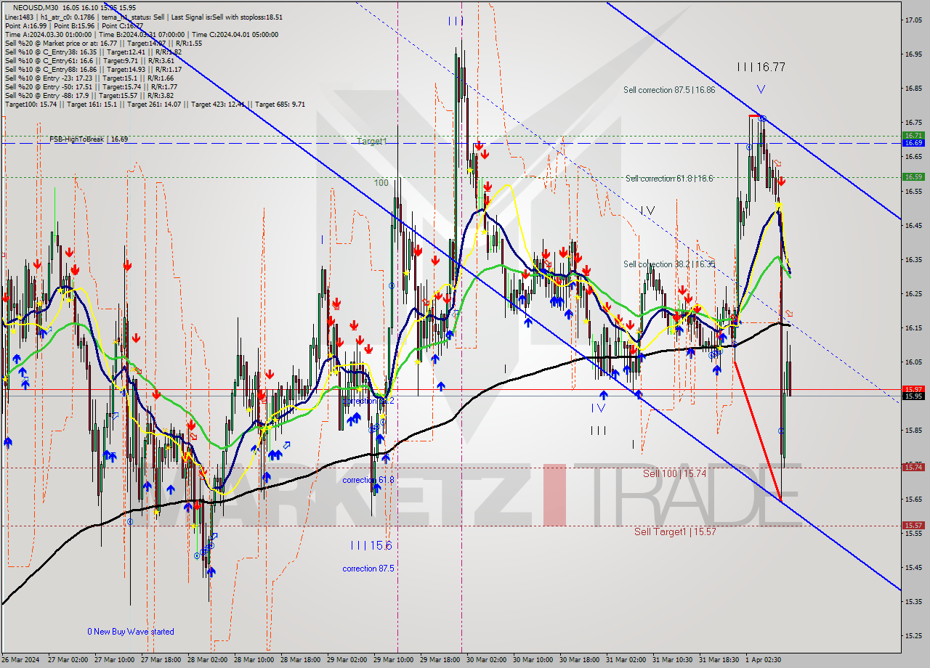Click the 16.35 value on price axis
930x668 pixels.
pyautogui.click(x=913, y=259)
